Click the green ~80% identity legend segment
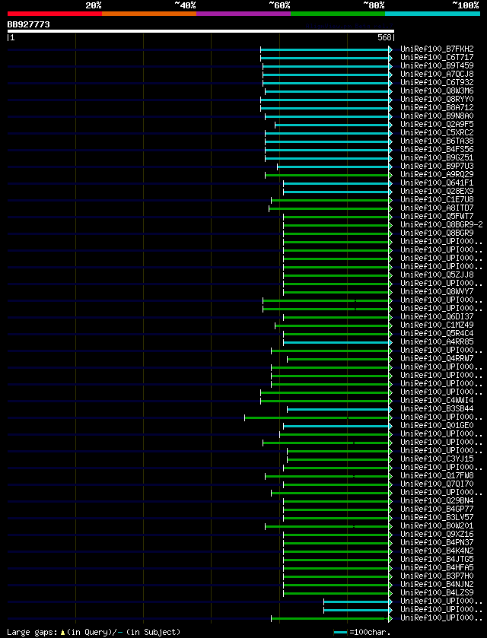The width and height of the screenshot is (487, 638). click(338, 14)
